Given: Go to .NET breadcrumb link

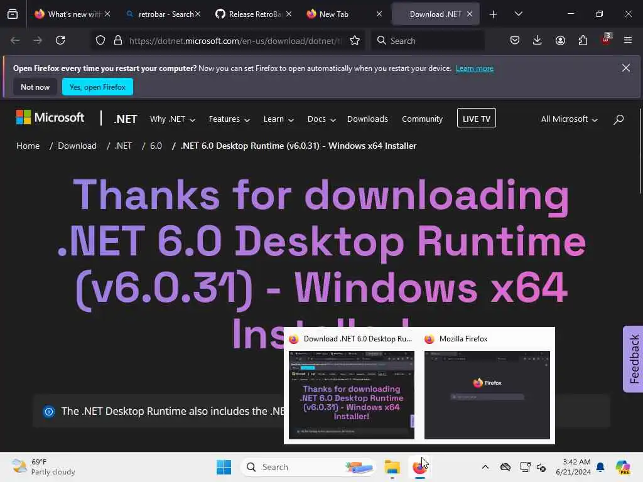Looking at the screenshot, I should (124, 146).
